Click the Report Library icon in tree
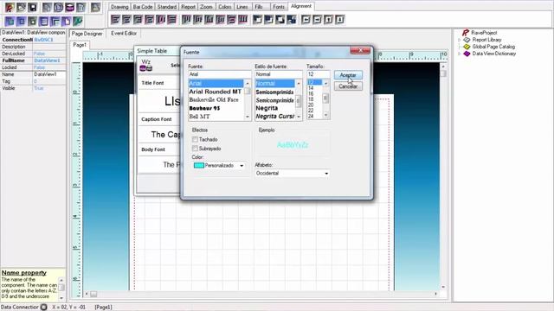 pos(467,40)
